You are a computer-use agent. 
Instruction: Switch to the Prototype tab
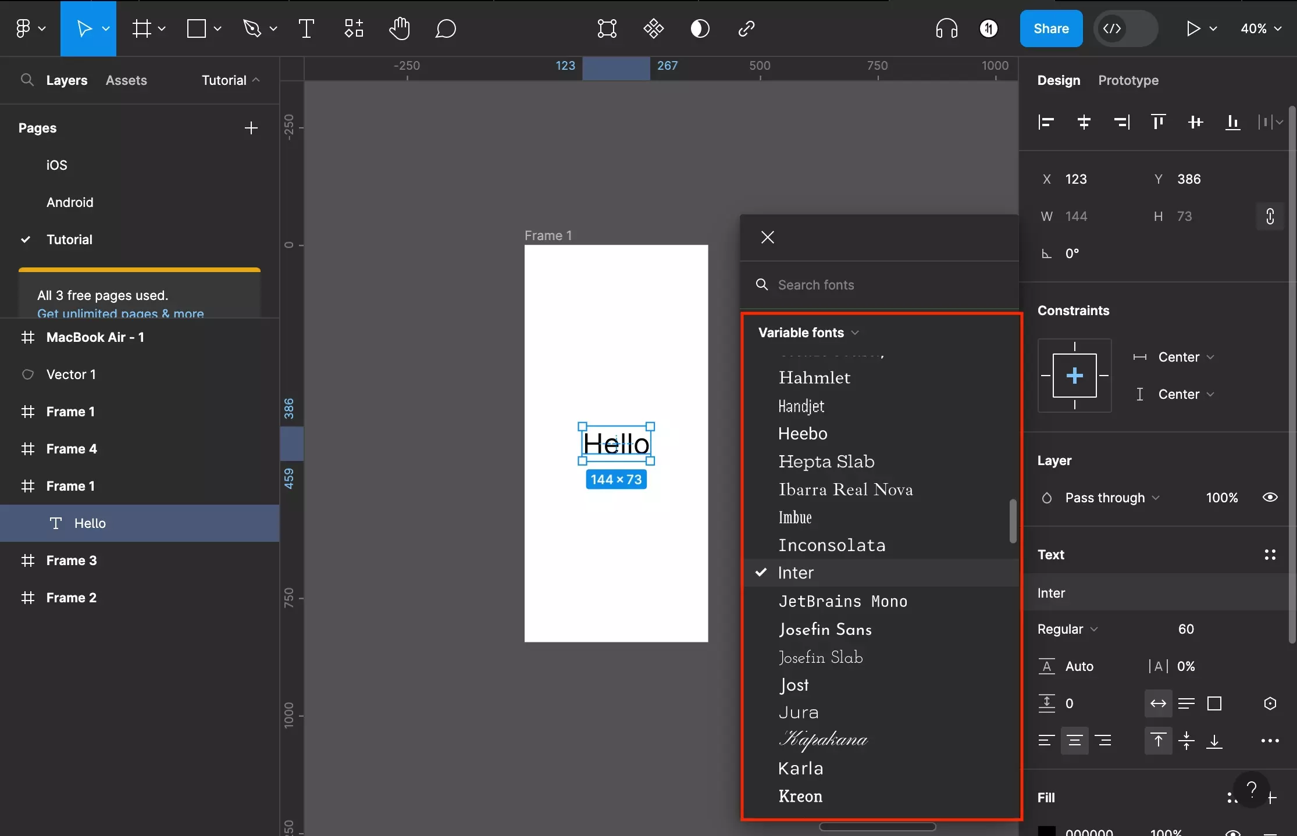pyautogui.click(x=1128, y=80)
